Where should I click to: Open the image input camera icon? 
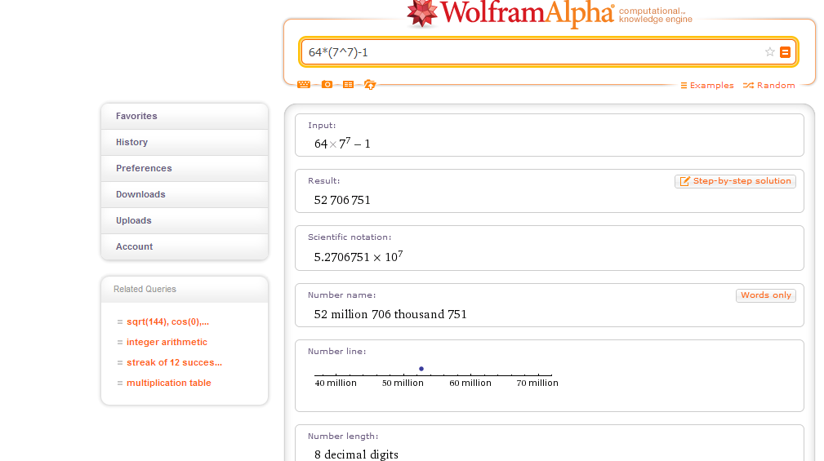327,85
